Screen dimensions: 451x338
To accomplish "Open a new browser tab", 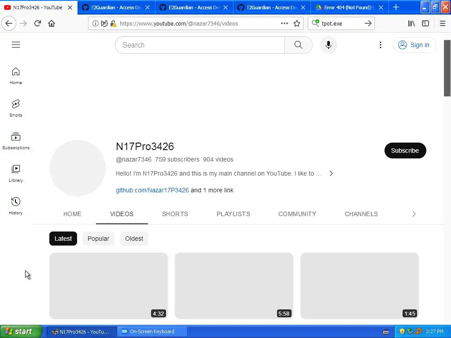I will [396, 7].
